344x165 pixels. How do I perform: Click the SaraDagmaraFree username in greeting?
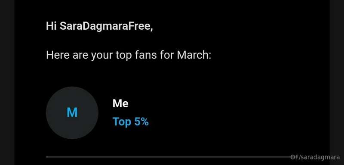tap(106, 26)
